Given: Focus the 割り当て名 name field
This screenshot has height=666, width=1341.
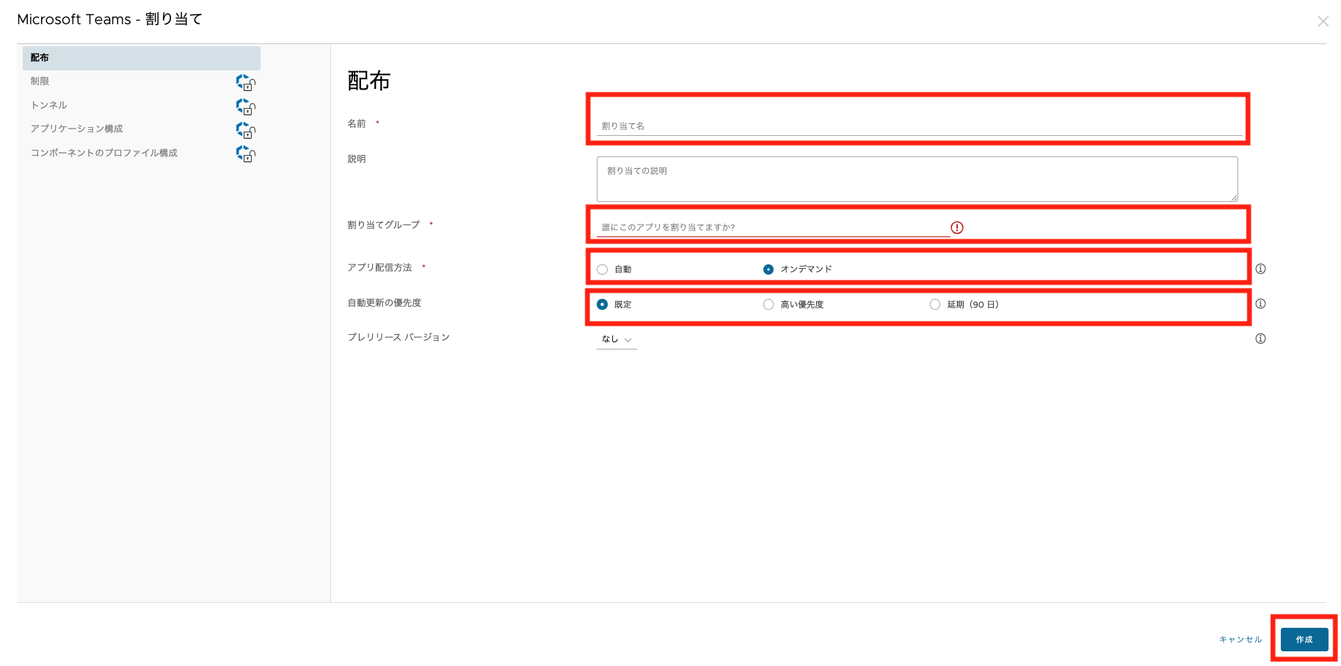Looking at the screenshot, I should (919, 126).
